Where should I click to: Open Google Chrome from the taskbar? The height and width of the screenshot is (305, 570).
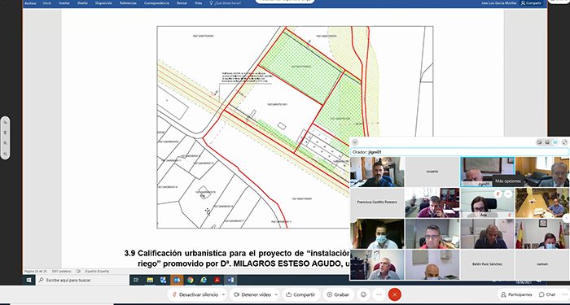tap(190, 280)
